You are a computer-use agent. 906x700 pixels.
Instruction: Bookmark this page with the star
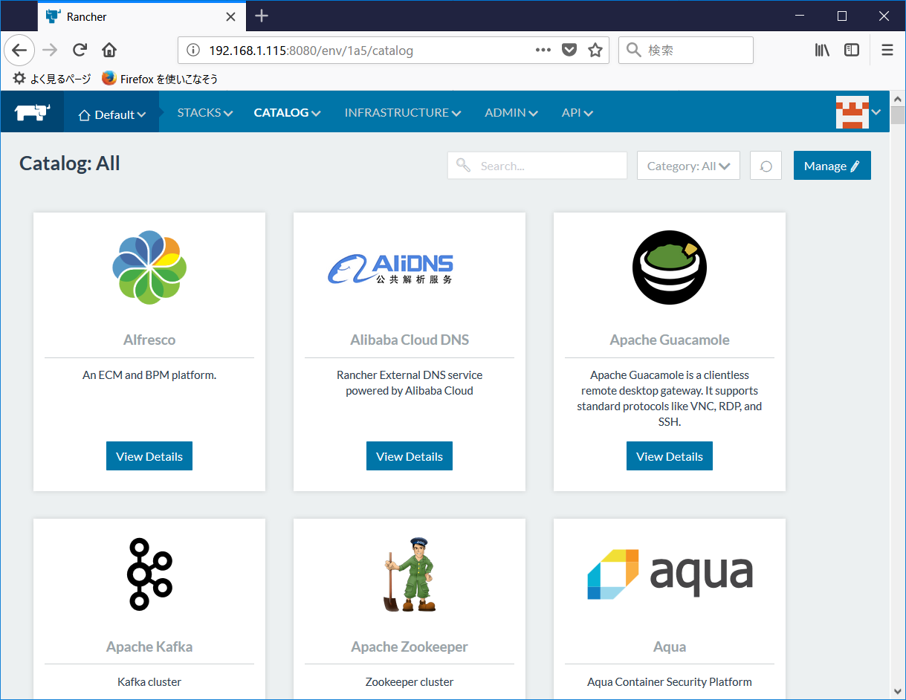[595, 50]
